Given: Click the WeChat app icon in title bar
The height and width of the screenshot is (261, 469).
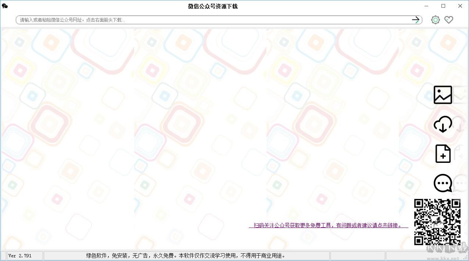Looking at the screenshot, I should (5, 6).
